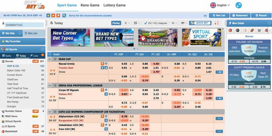Screen dimensions: 272x136
Task: Open the mail envelope icon
Action: point(205,16)
